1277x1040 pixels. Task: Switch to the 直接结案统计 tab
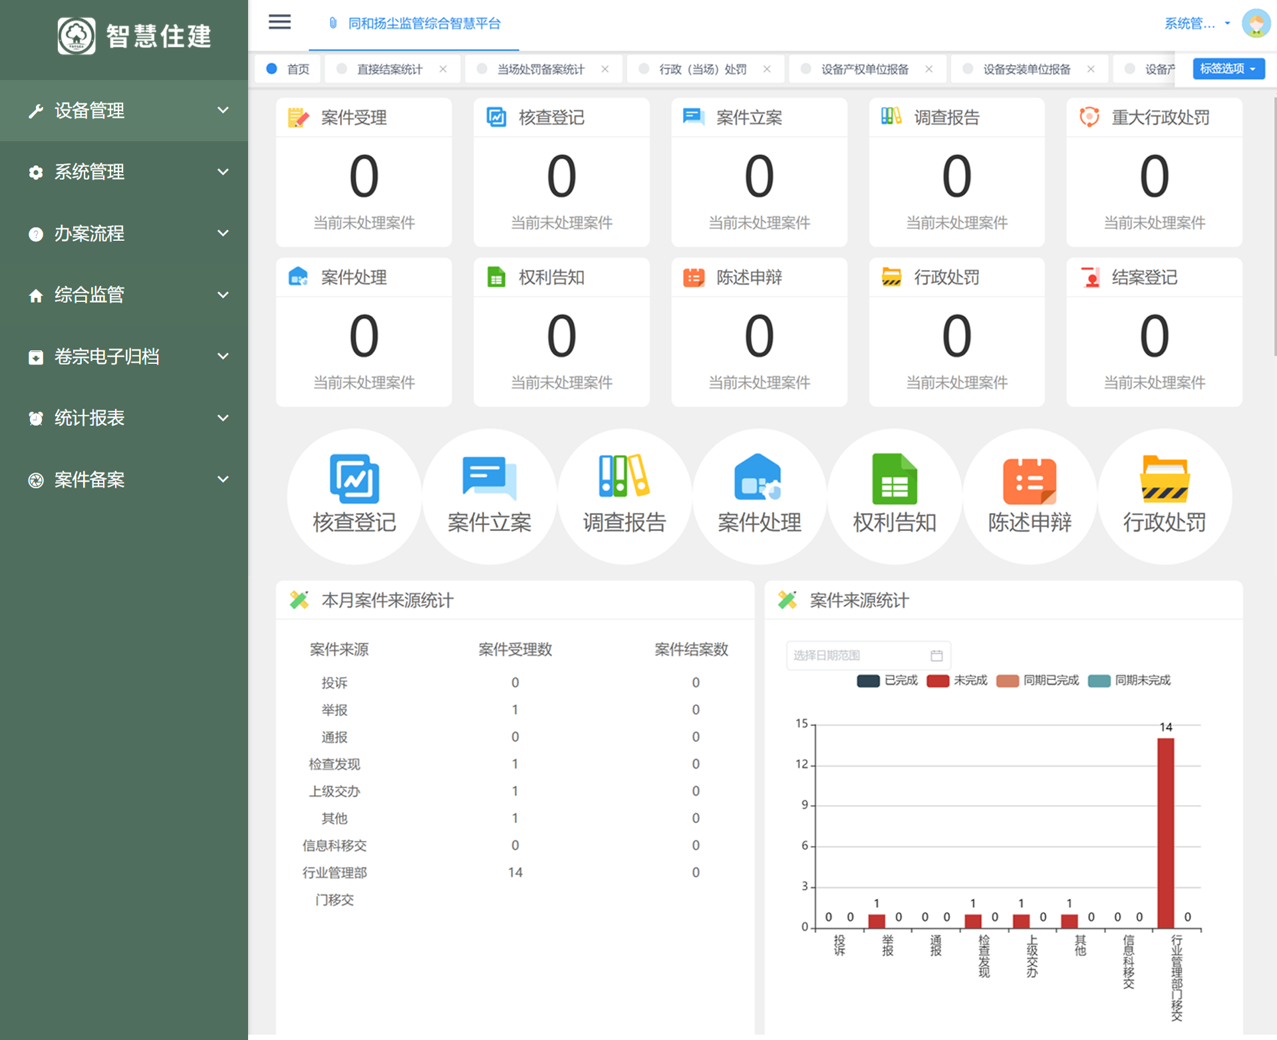pos(389,69)
